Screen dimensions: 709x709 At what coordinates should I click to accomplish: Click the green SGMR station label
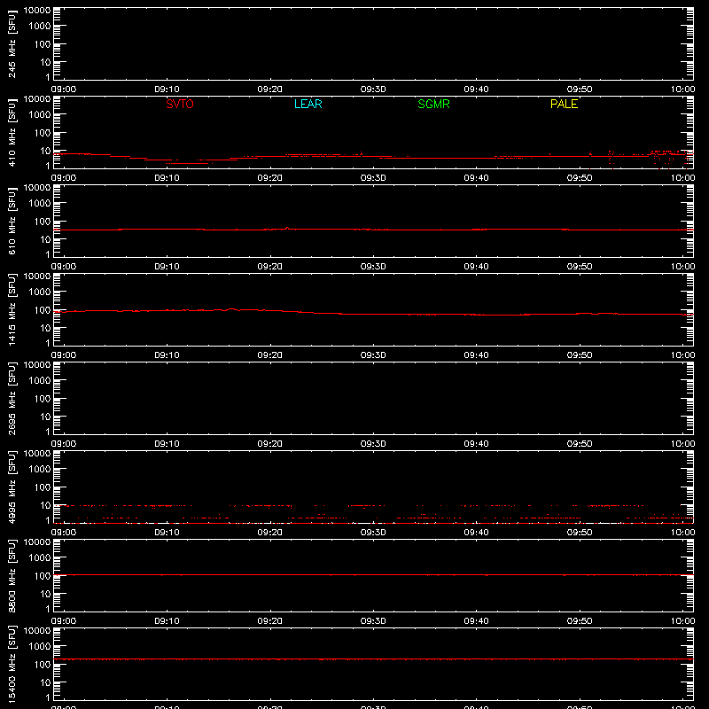point(433,104)
